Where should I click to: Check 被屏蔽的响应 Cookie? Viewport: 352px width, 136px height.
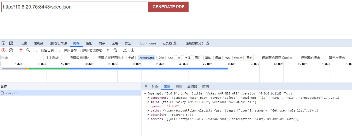259,57
